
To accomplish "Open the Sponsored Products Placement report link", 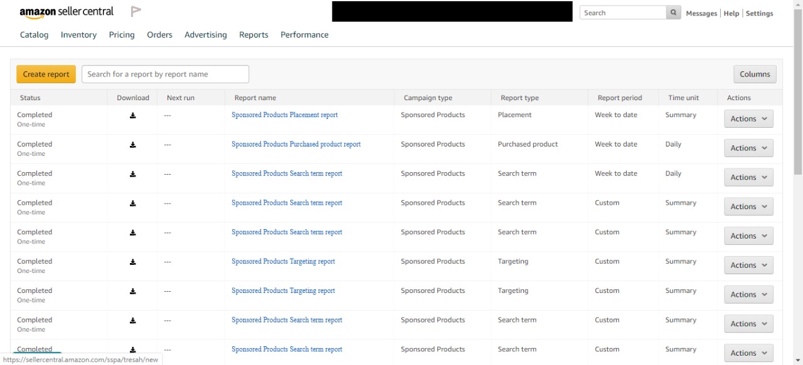I will click(284, 115).
